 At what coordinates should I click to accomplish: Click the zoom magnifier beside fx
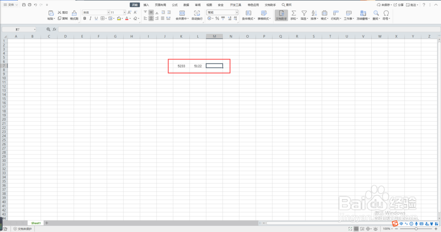point(49,29)
